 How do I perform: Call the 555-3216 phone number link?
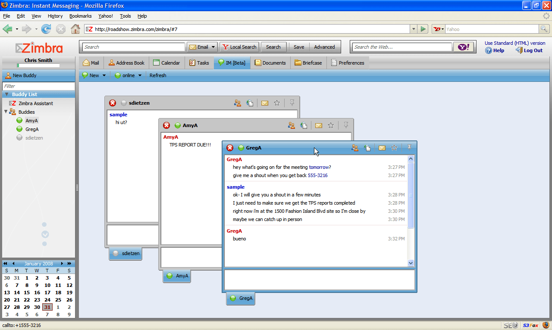pos(318,175)
